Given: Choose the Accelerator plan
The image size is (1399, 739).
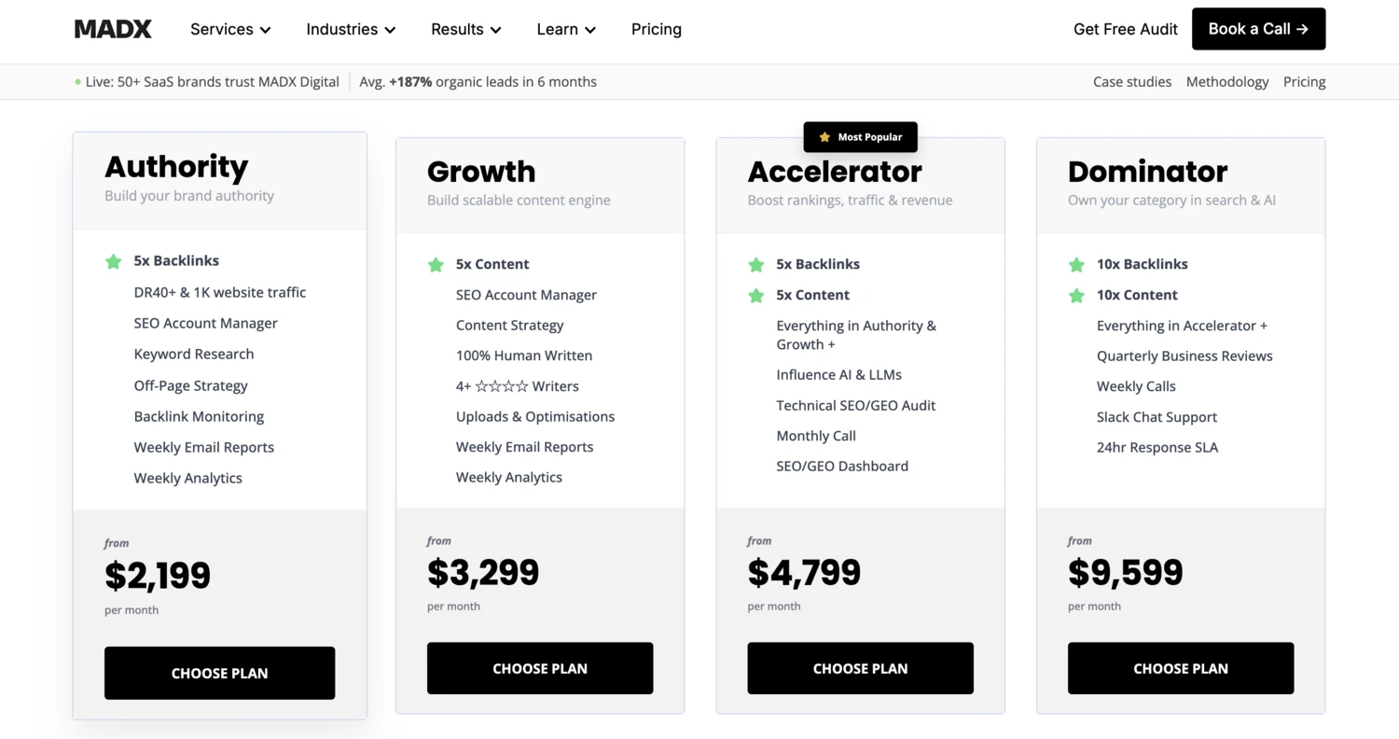Looking at the screenshot, I should [x=860, y=668].
